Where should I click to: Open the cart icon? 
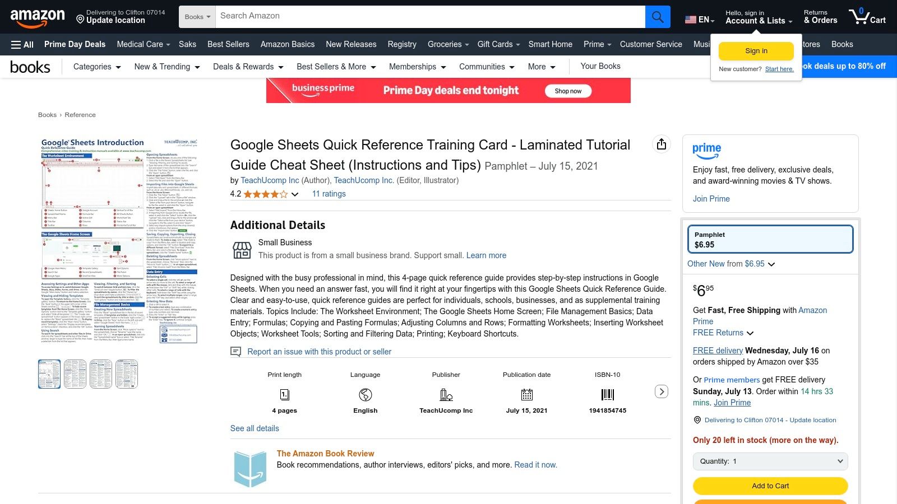point(867,17)
